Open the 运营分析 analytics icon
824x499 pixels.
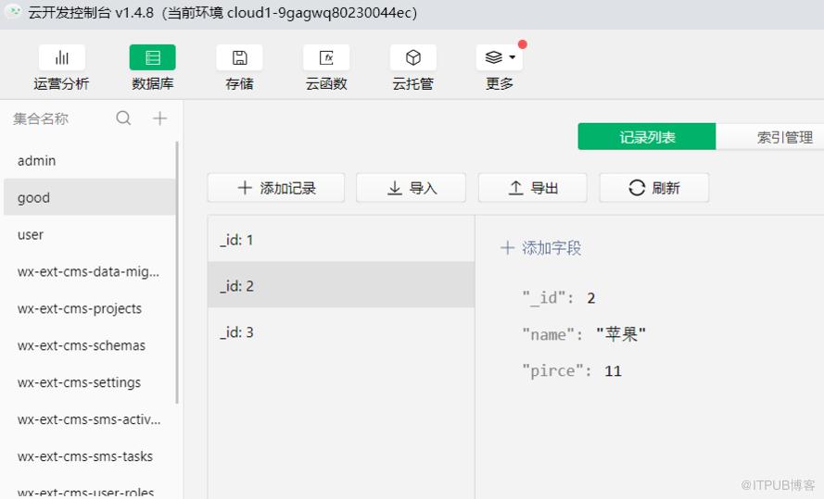(61, 57)
